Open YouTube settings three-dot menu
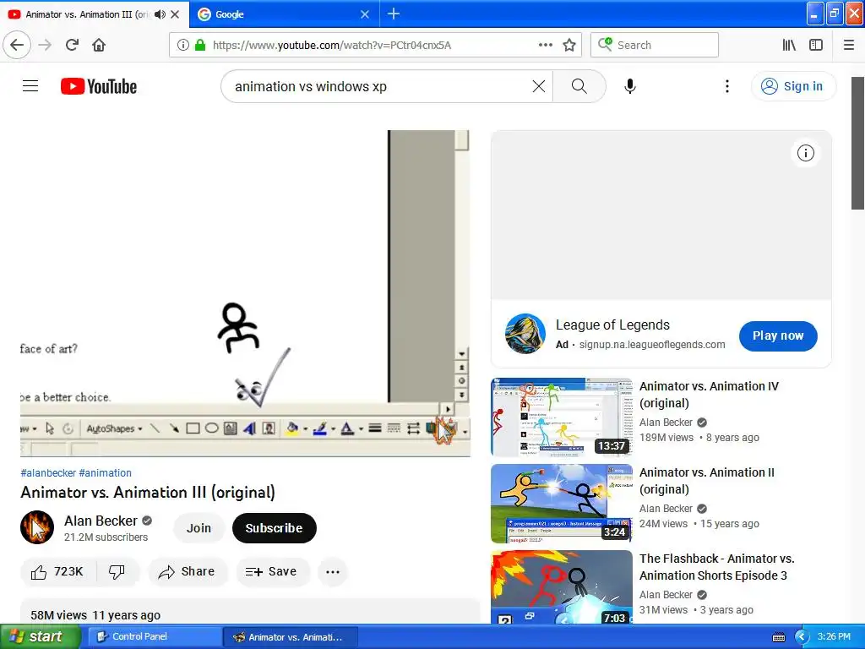The width and height of the screenshot is (865, 649). click(x=727, y=86)
